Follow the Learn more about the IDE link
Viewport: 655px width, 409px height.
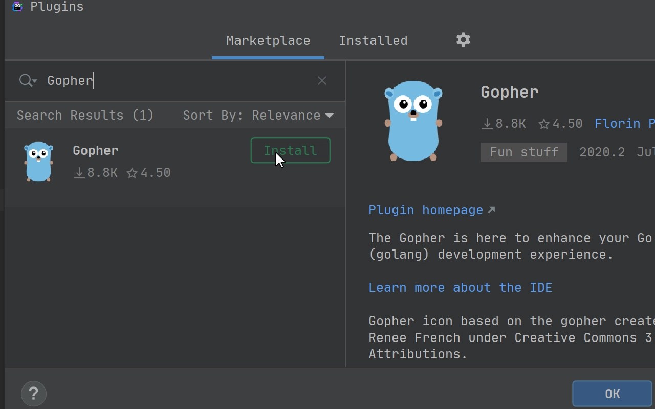pyautogui.click(x=460, y=287)
